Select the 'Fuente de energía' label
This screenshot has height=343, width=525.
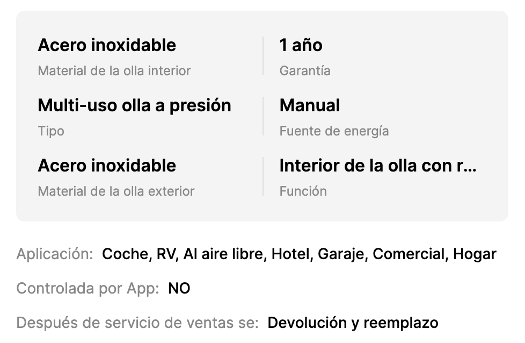tap(334, 131)
